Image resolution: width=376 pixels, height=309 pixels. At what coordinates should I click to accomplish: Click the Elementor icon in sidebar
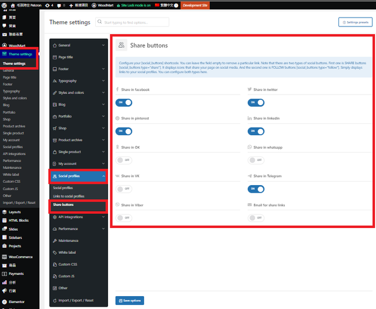4,302
